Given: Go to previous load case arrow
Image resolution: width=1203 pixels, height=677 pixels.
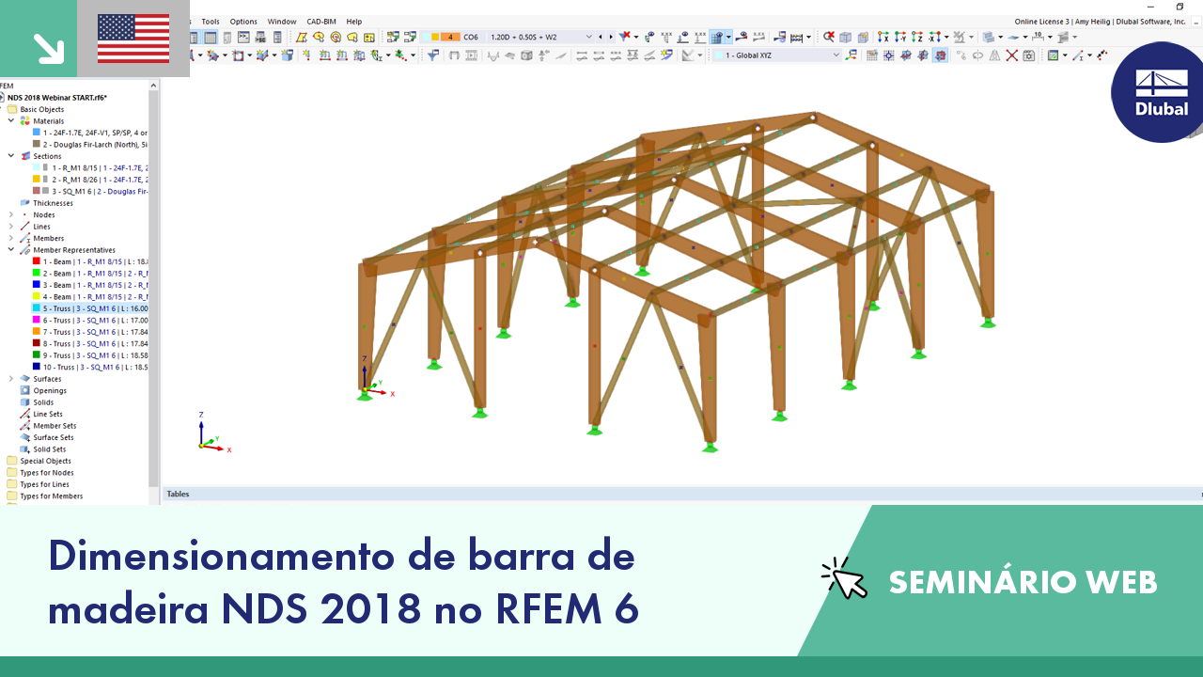Looking at the screenshot, I should 601,37.
